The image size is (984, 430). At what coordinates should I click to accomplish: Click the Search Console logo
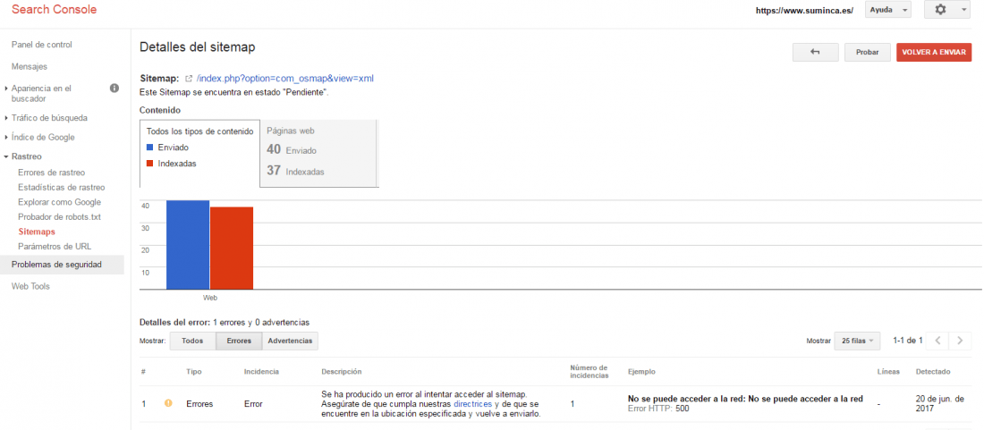click(x=55, y=10)
